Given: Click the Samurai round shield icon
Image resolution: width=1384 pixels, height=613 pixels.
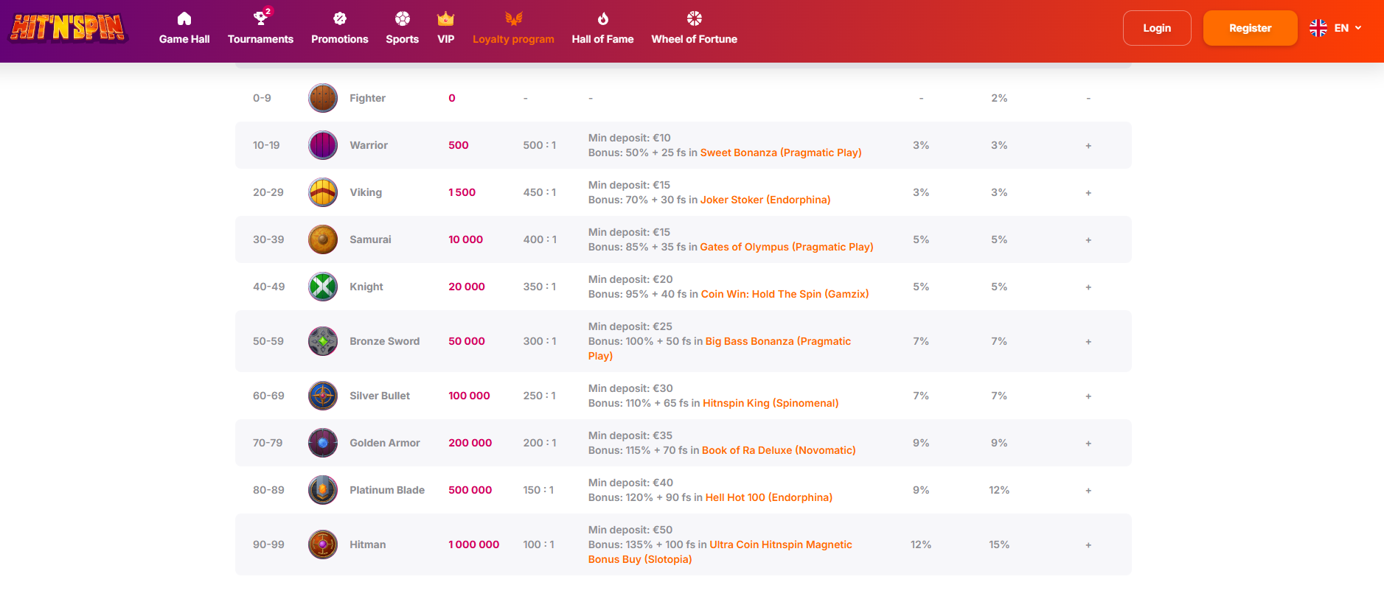Looking at the screenshot, I should coord(323,239).
